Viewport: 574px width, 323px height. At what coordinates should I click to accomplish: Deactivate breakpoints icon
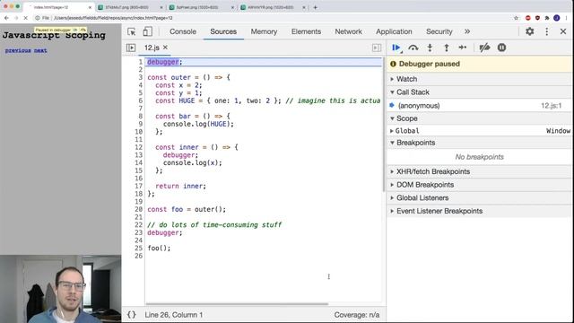point(484,48)
